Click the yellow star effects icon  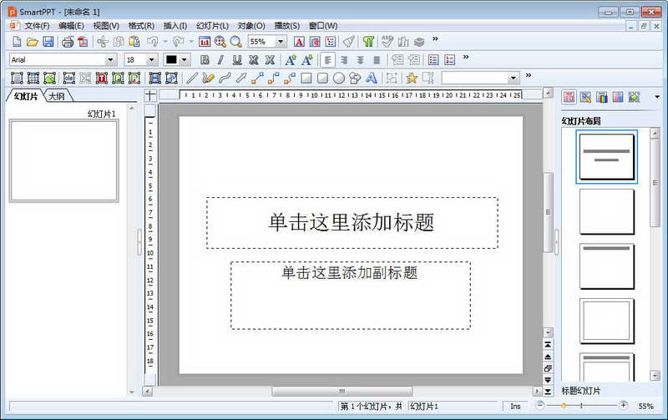tap(412, 78)
